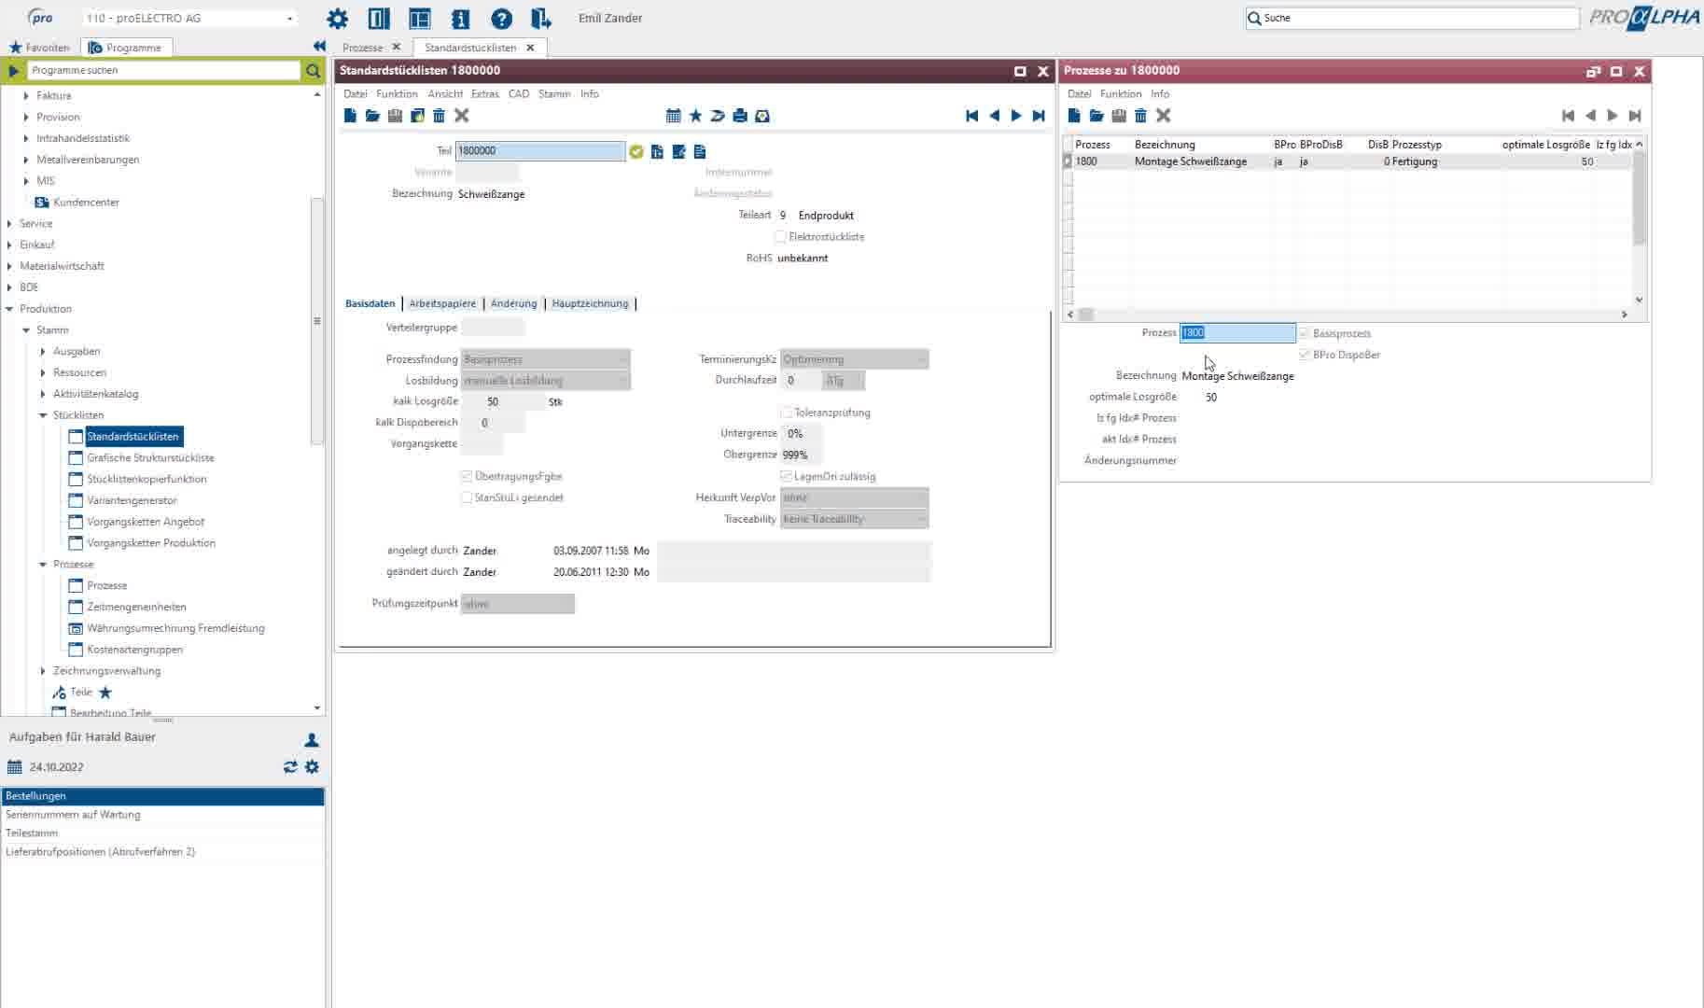Collapse the sidebar with double-arrow icon
The width and height of the screenshot is (1704, 1008).
(x=319, y=47)
